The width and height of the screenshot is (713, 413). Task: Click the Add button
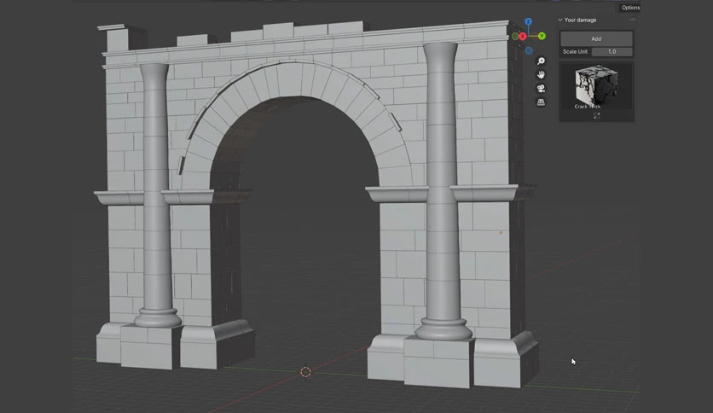pyautogui.click(x=596, y=38)
